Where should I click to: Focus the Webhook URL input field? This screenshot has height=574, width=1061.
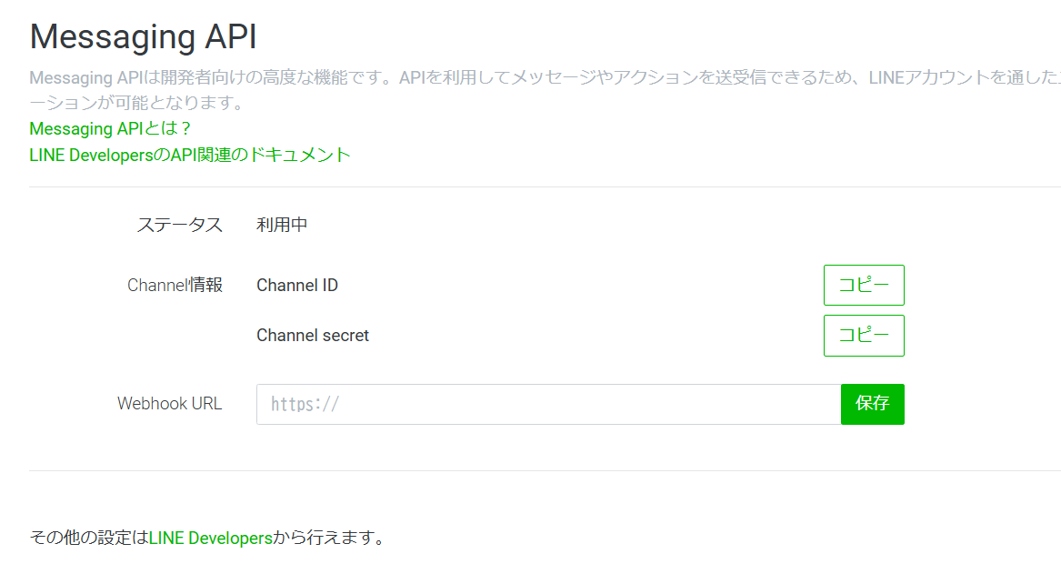click(x=549, y=404)
